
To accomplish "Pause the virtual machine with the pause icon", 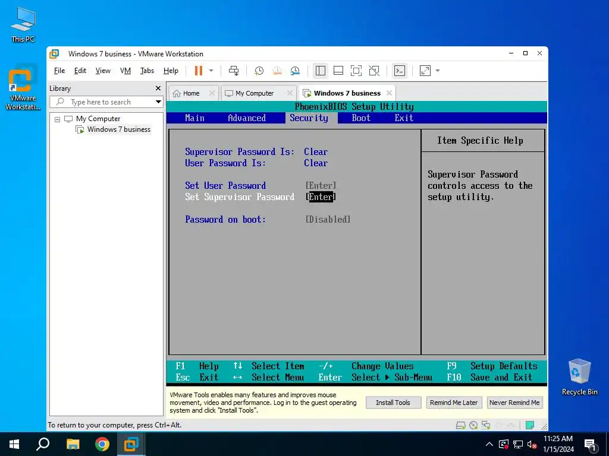I will [199, 71].
